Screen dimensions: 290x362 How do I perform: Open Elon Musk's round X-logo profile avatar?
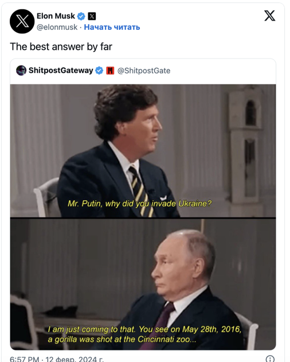point(22,21)
